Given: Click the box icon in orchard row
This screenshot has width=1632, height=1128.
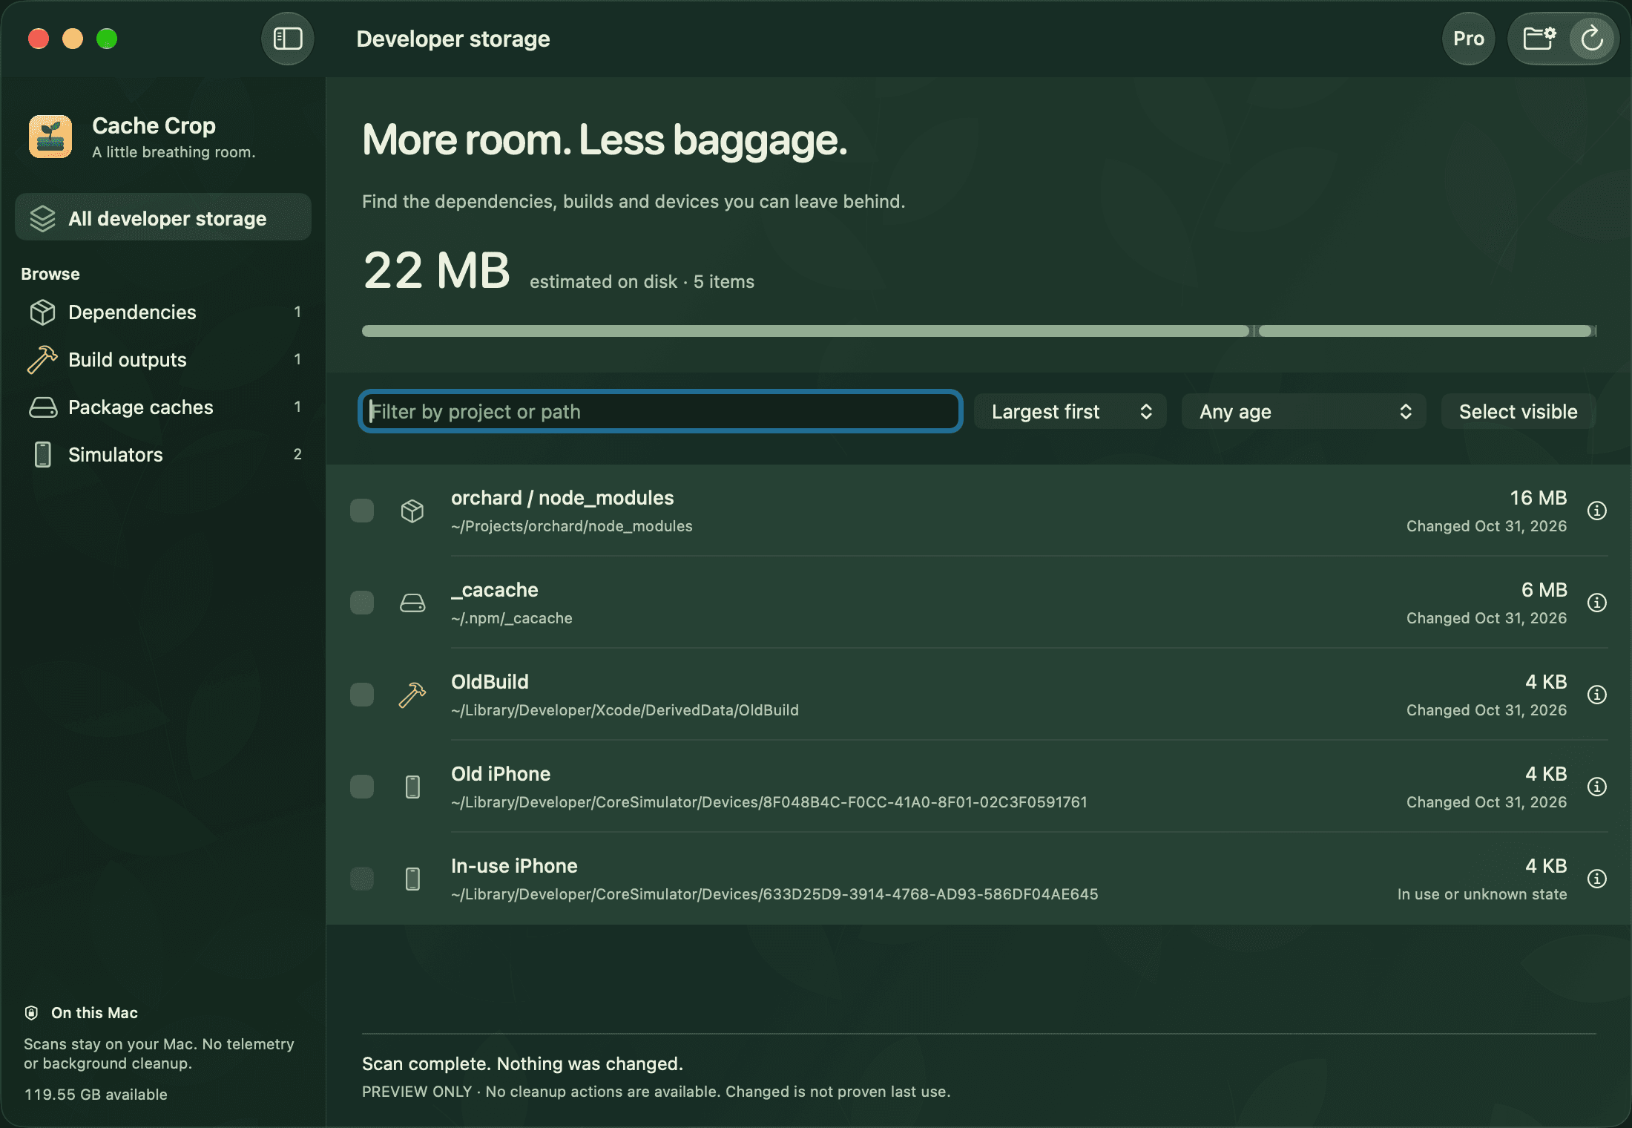Looking at the screenshot, I should pyautogui.click(x=412, y=511).
